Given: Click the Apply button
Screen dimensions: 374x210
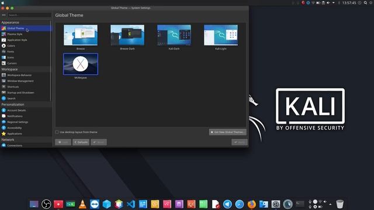Looking at the screenshot, I should click(x=240, y=142).
